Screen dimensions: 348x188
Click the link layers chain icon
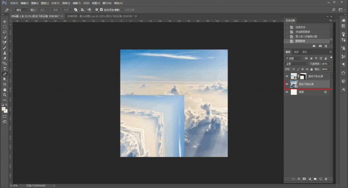[293, 179]
